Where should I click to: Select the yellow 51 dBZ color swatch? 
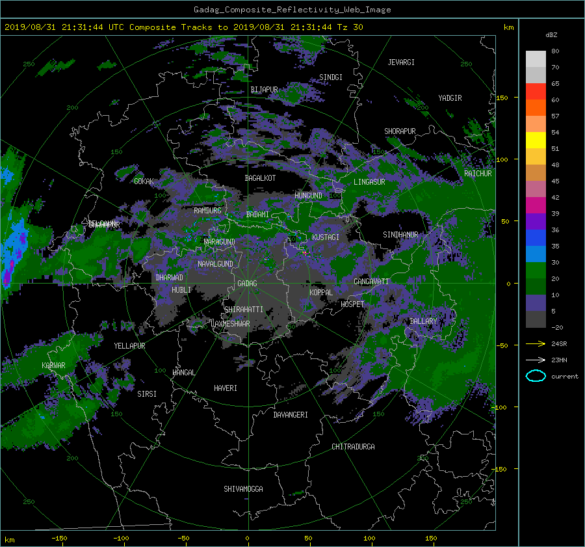pos(536,140)
